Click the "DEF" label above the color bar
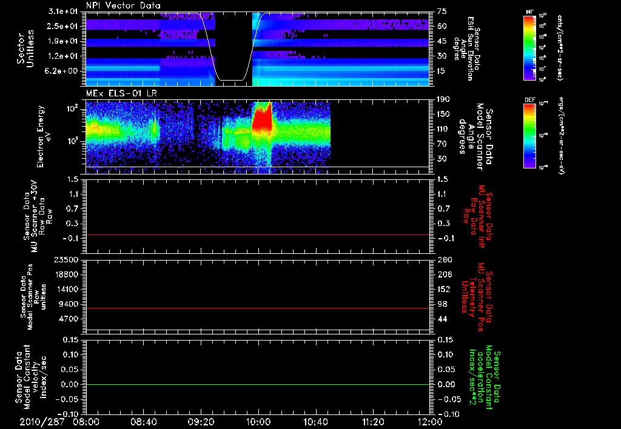The width and height of the screenshot is (621, 429). 529,100
